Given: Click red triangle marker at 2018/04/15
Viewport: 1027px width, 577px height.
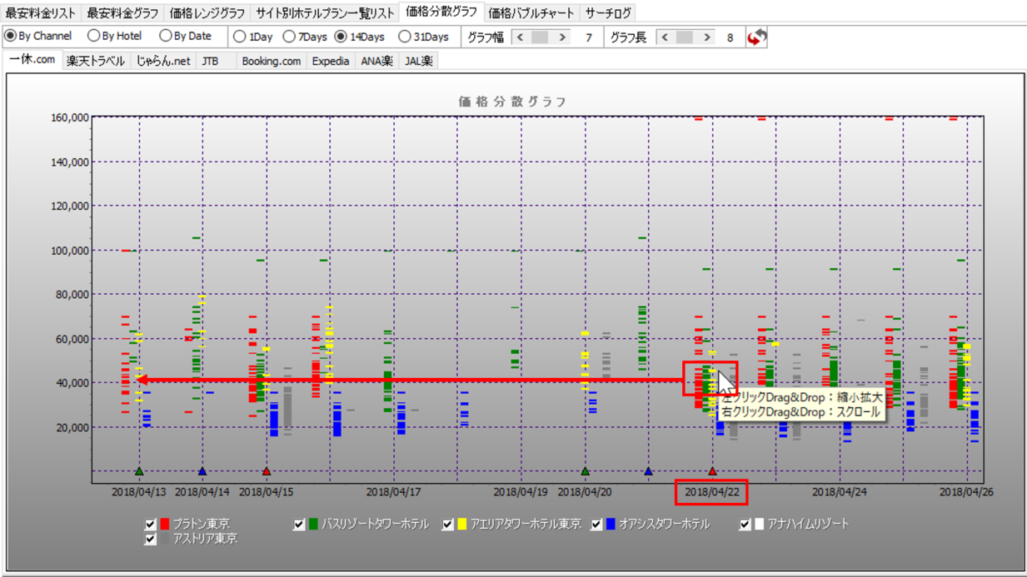Looking at the screenshot, I should 267,472.
